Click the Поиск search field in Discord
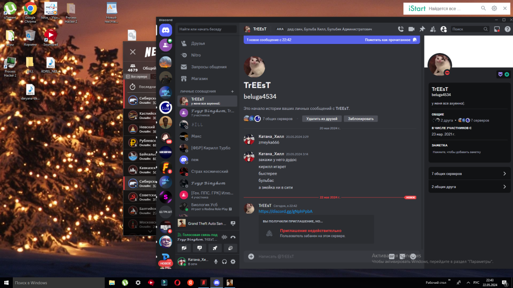The image size is (513, 288). (467, 29)
